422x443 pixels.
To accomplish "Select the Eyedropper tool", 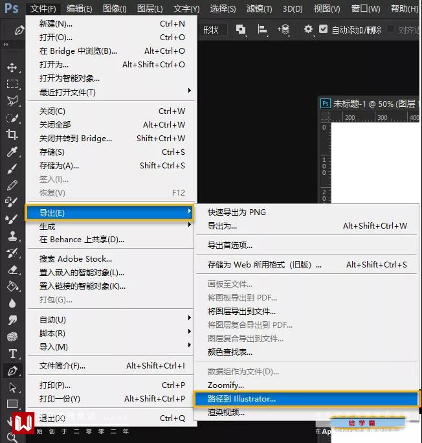I will click(x=12, y=152).
